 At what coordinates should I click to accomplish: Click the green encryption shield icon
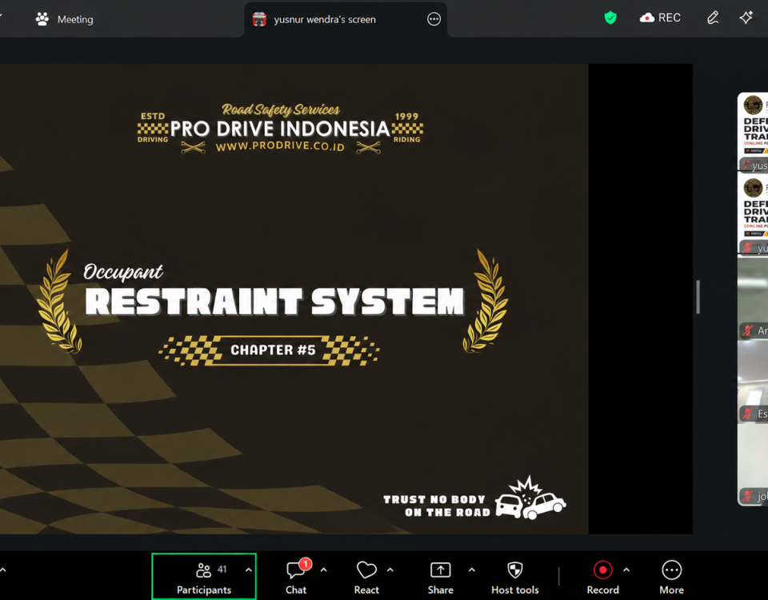coord(610,18)
